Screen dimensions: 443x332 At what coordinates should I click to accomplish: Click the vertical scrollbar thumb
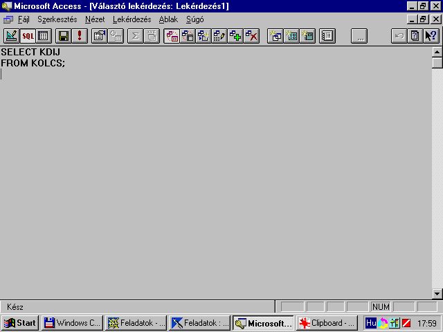(437, 63)
